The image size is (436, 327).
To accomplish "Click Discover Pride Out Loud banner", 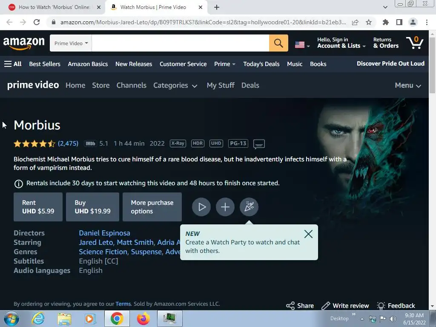I will 390,64.
